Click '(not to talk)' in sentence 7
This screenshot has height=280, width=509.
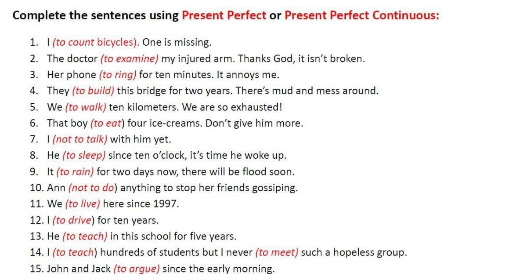click(79, 139)
